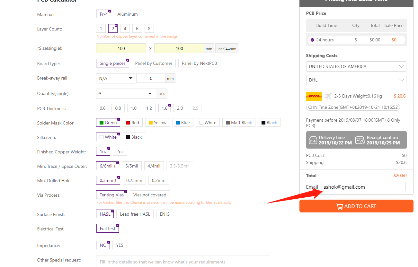Open the shipping country dropdown

point(356,66)
